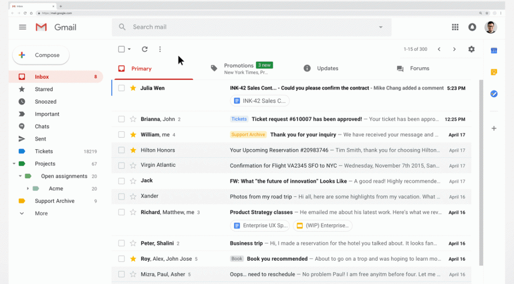Open a new browser tab
Viewport: 514px width, 284px height.
tap(61, 6)
